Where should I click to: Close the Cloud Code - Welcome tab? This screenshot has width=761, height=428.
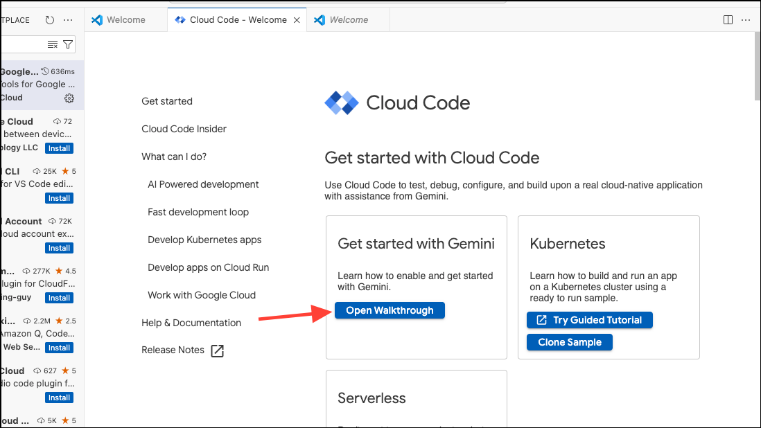[297, 19]
